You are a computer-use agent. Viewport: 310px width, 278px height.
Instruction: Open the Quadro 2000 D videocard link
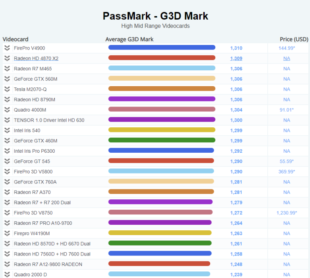30,274
